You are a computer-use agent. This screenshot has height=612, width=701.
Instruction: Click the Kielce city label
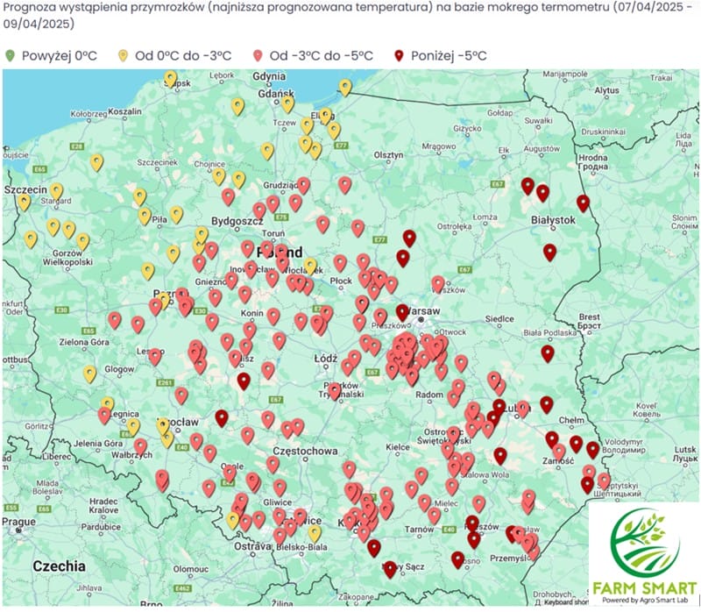(x=398, y=447)
